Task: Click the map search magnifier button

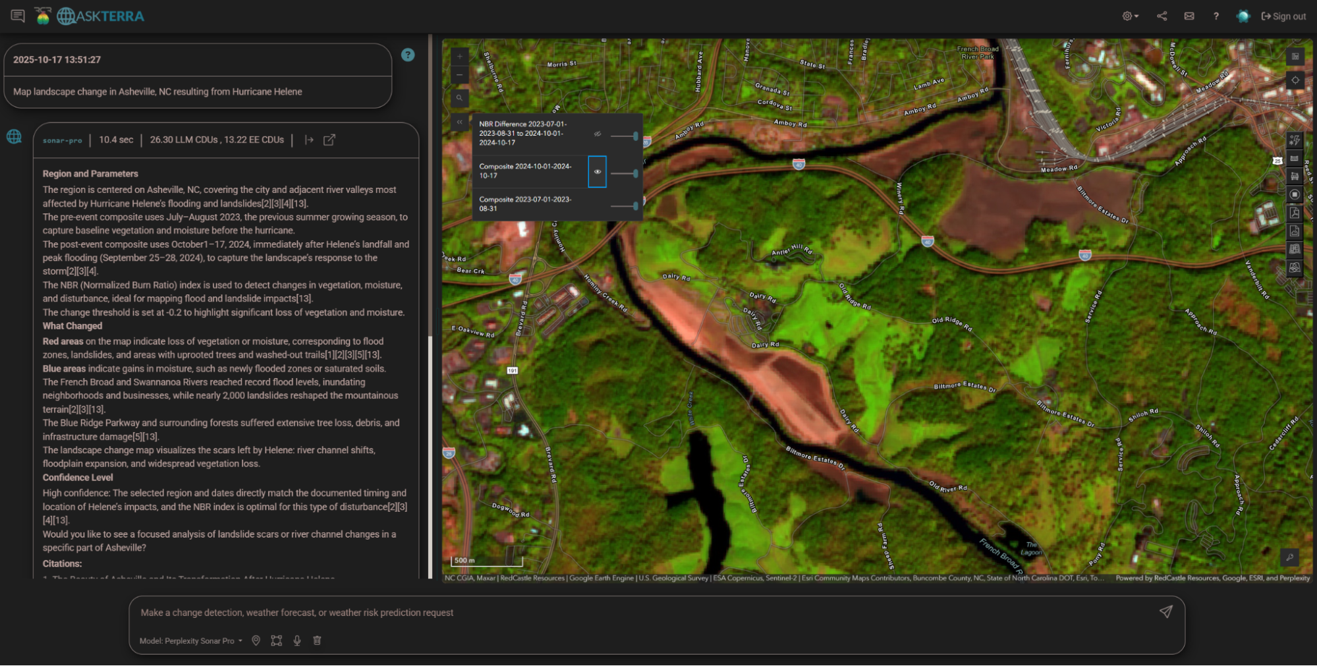Action: click(459, 98)
